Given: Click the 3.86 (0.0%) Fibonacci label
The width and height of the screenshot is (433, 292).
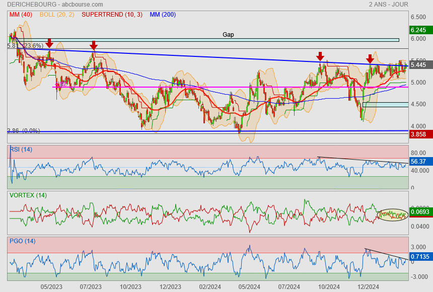Looking at the screenshot, I should (x=24, y=131).
